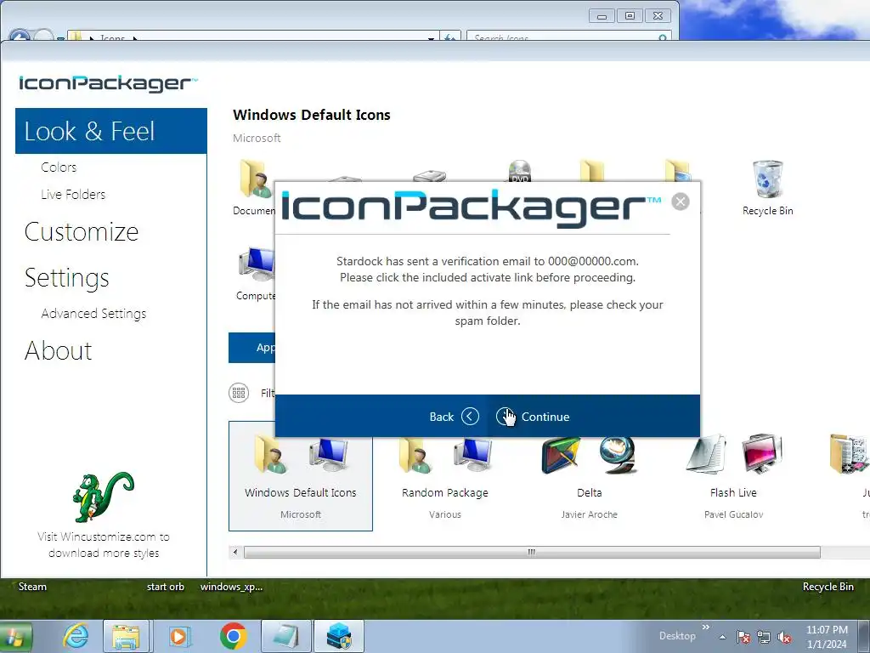The image size is (870, 653).
Task: Open the Action Center flag icon
Action: pyautogui.click(x=743, y=637)
